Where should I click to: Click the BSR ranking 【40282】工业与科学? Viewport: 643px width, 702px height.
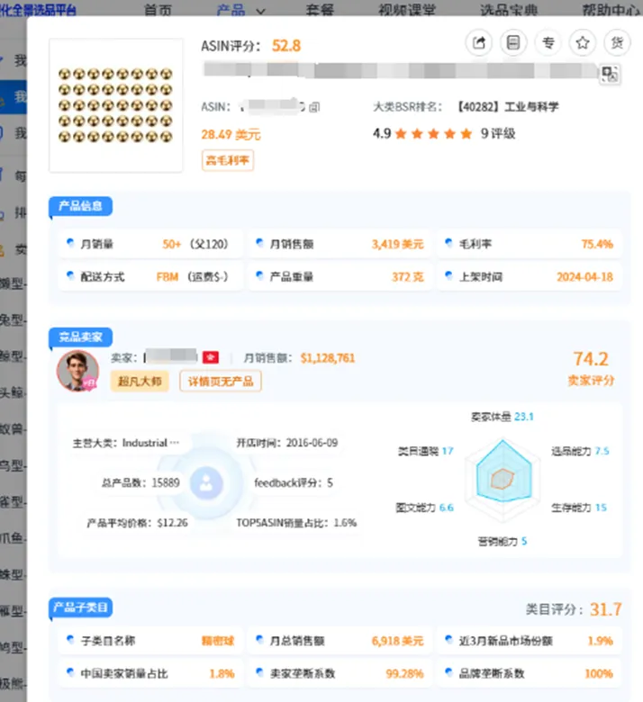(x=507, y=107)
